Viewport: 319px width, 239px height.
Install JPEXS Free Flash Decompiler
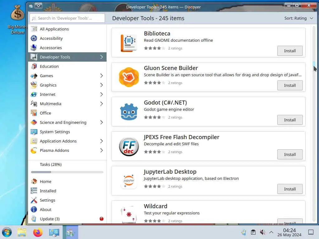[290, 154]
